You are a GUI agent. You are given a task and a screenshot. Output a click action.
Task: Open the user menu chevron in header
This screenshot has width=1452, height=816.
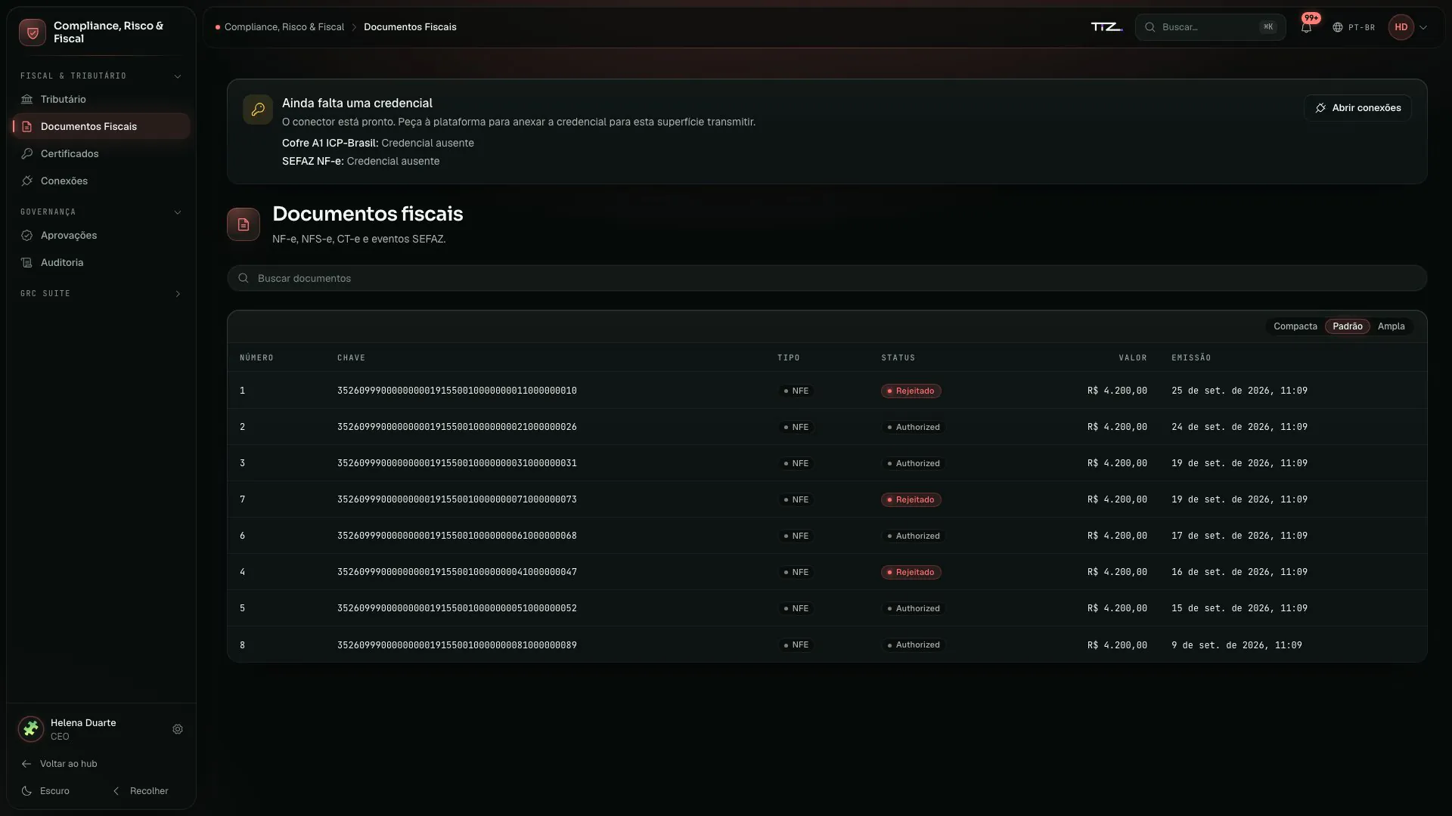point(1423,27)
